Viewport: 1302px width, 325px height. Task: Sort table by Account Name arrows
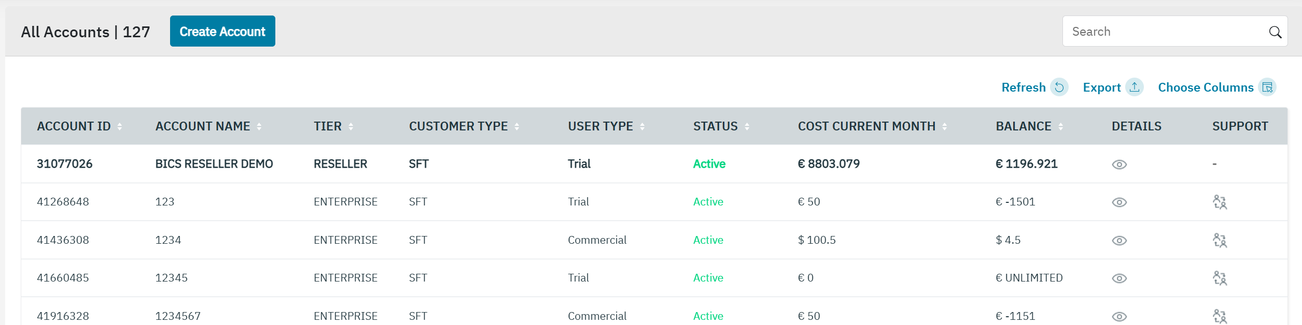click(259, 127)
